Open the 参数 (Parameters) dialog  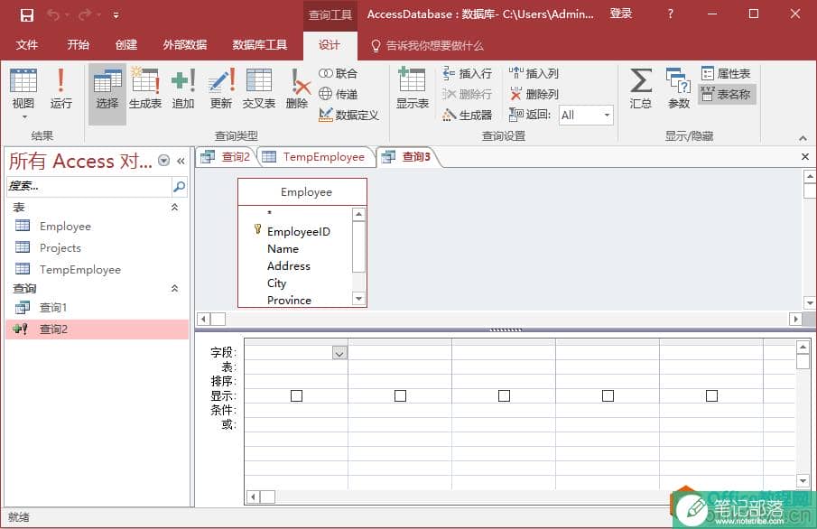678,88
